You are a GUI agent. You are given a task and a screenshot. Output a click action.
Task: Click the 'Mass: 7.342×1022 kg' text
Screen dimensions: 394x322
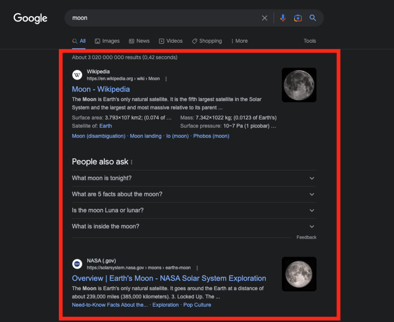228,118
